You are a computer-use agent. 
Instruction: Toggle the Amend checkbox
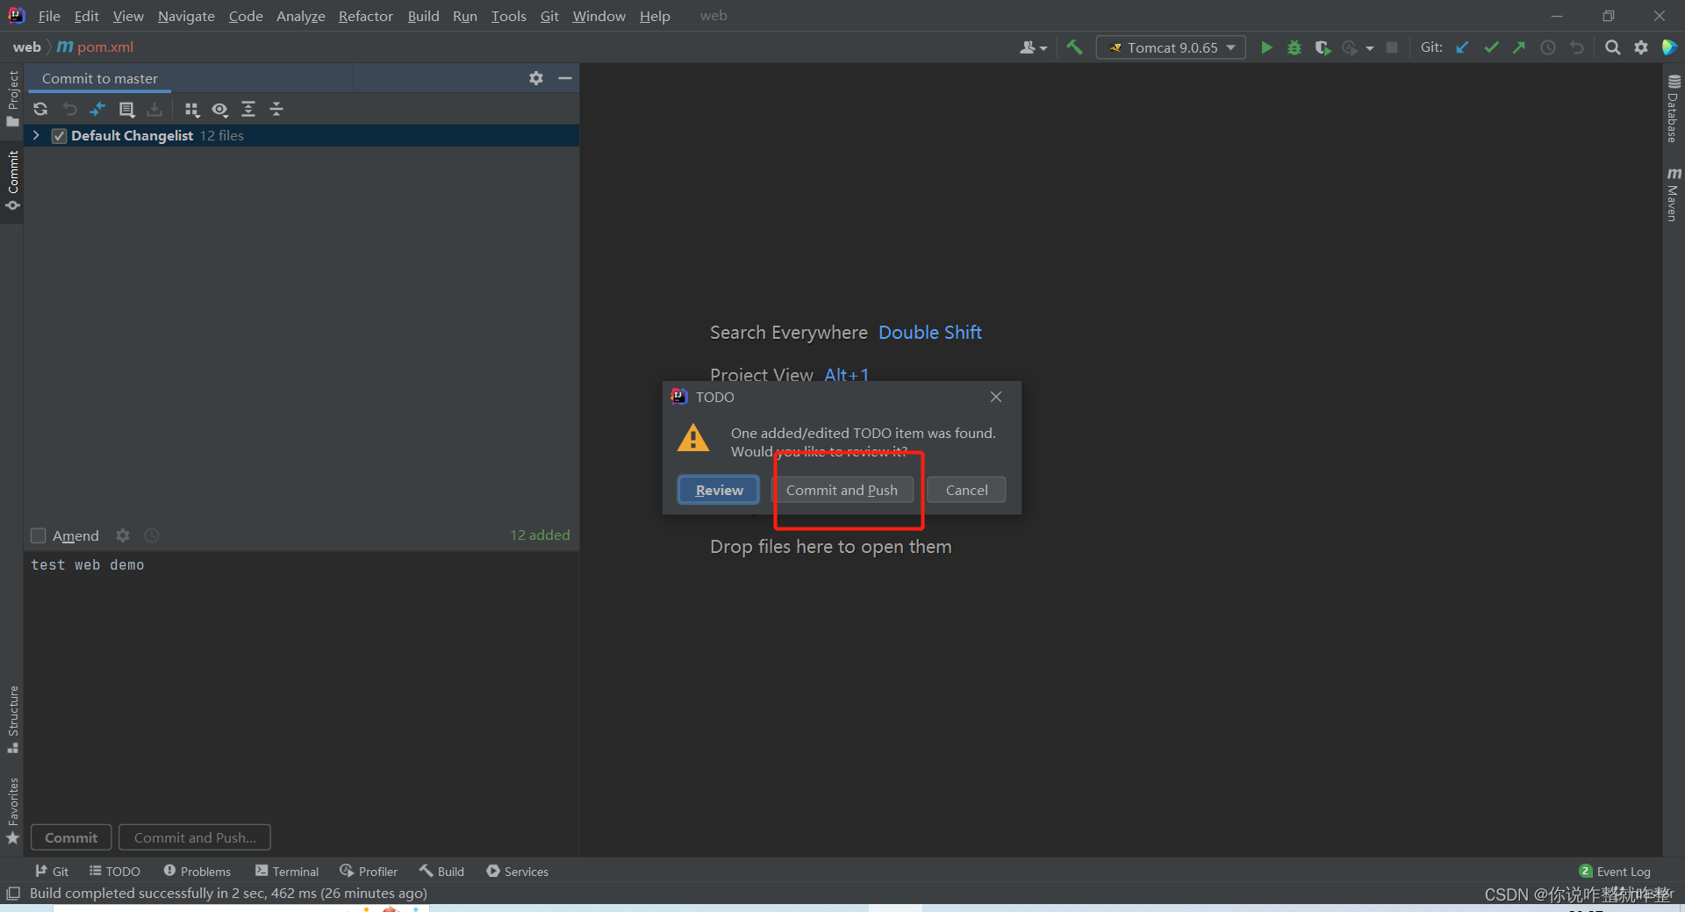[38, 535]
